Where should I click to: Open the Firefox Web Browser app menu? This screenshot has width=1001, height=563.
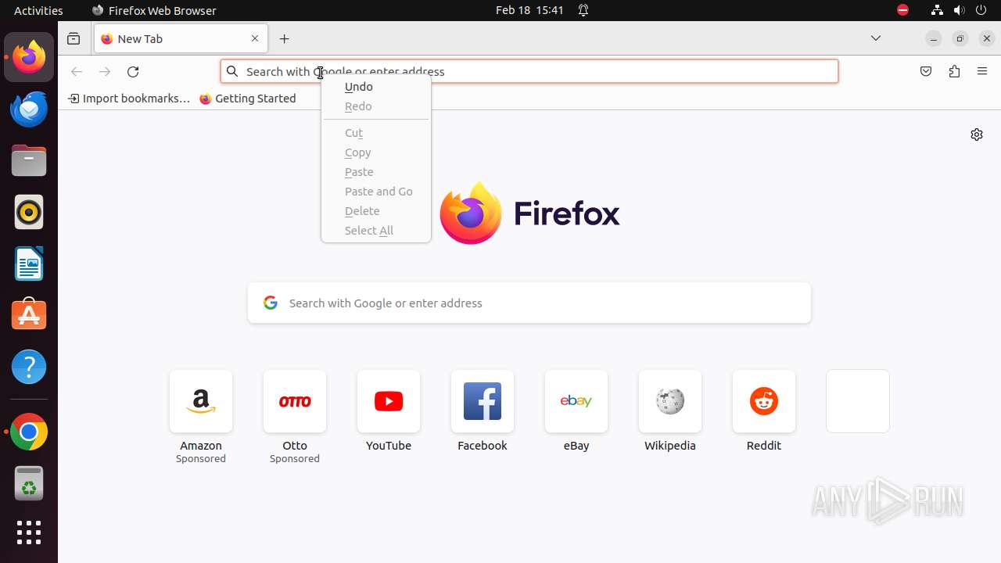(x=154, y=10)
